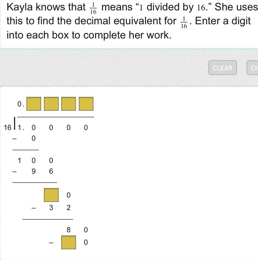Click the divisor 16 beside the division bracket

click(8, 128)
